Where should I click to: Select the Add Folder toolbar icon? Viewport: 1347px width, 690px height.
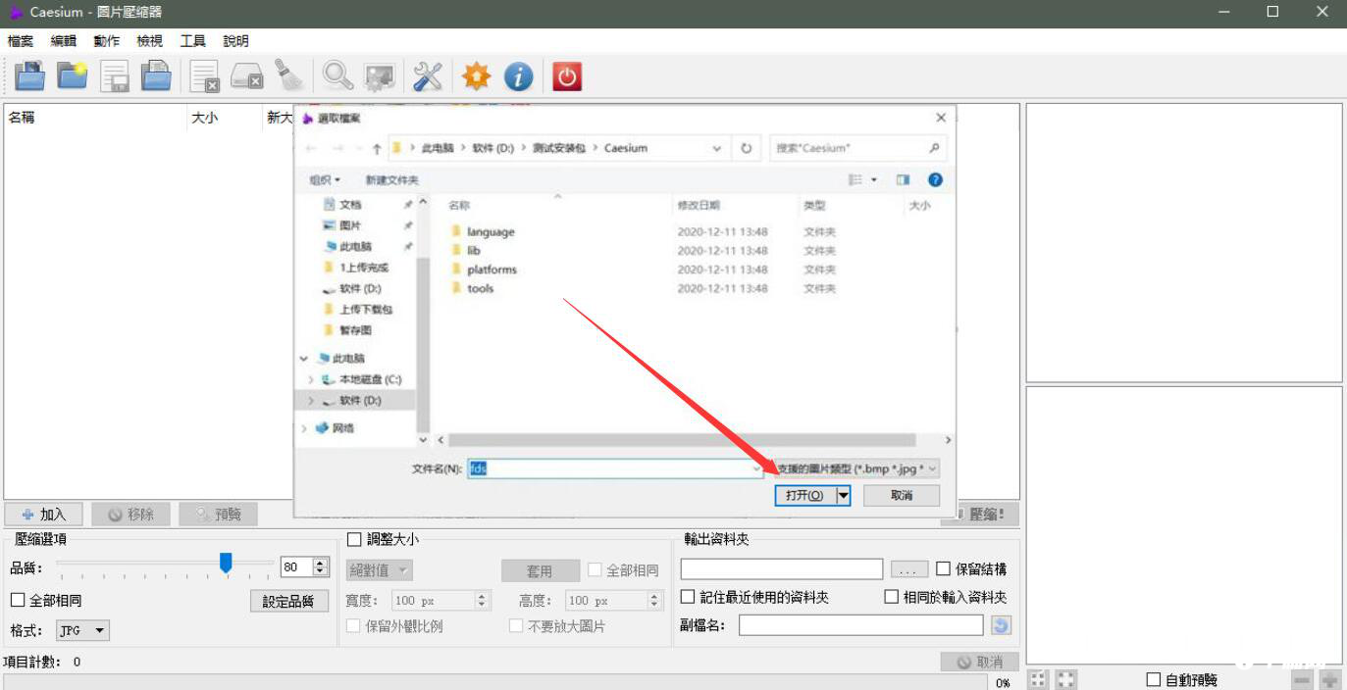point(73,74)
